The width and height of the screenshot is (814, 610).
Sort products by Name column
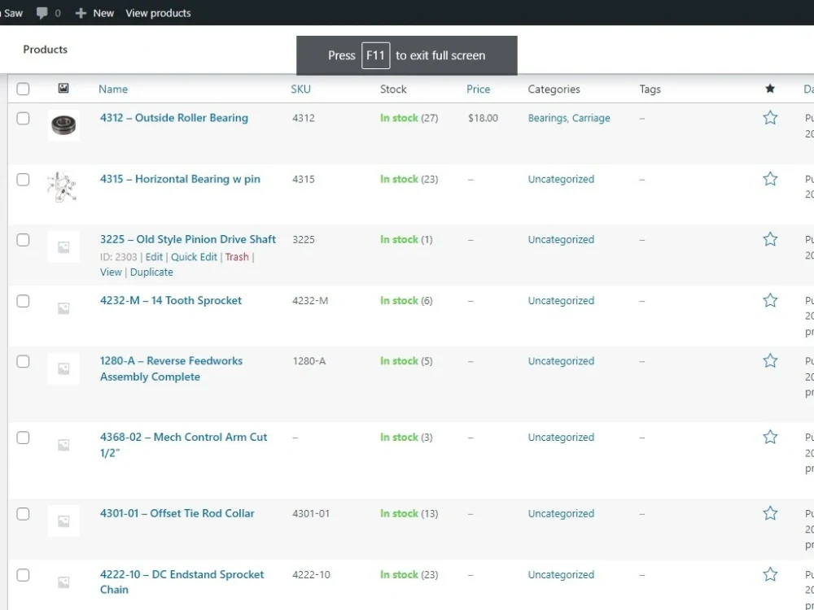click(113, 89)
